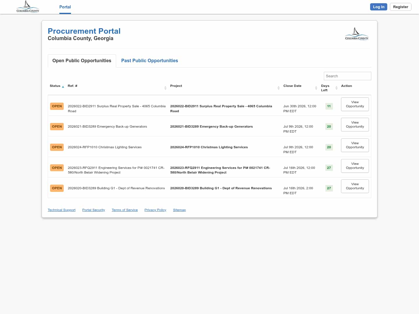Sort by Status column arrow
419x314 pixels.
[x=63, y=87]
